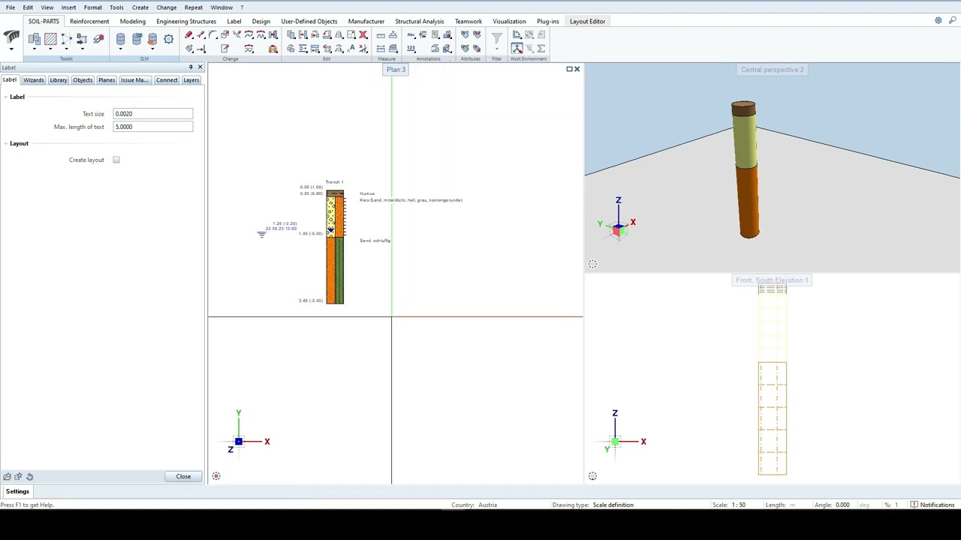Open the Wizards panel tab
This screenshot has width=961, height=540.
click(33, 80)
